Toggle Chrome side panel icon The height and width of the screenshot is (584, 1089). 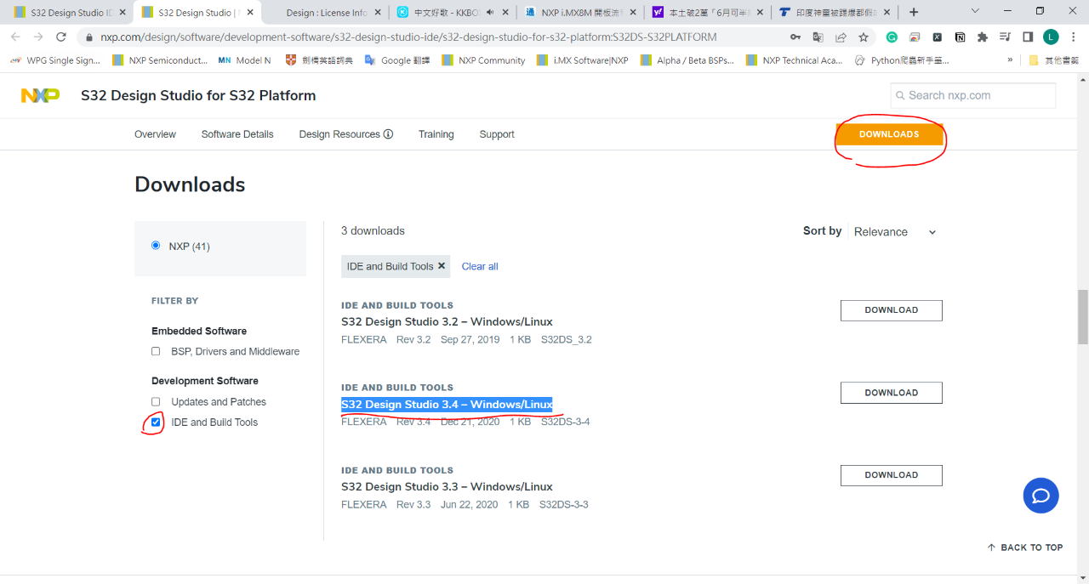pyautogui.click(x=1028, y=37)
